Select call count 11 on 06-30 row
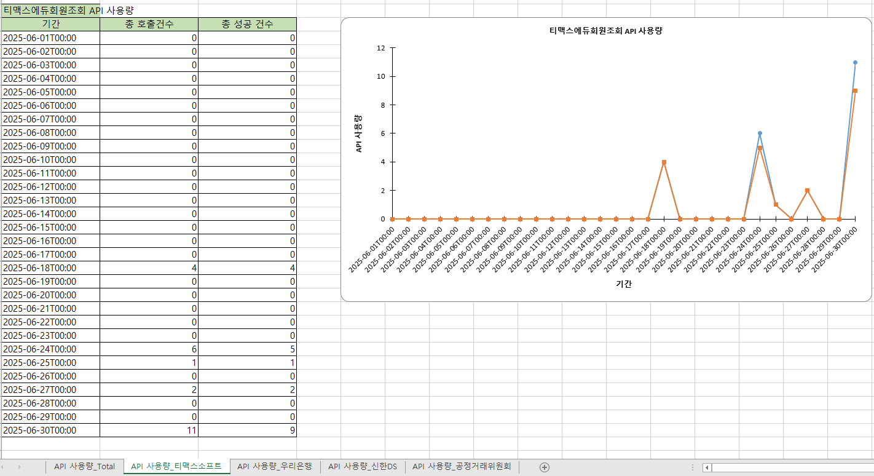This screenshot has height=476, width=874. pyautogui.click(x=149, y=430)
